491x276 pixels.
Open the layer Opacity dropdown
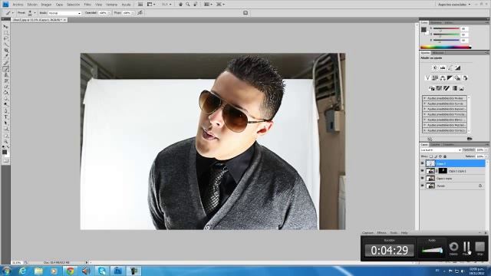pyautogui.click(x=486, y=150)
